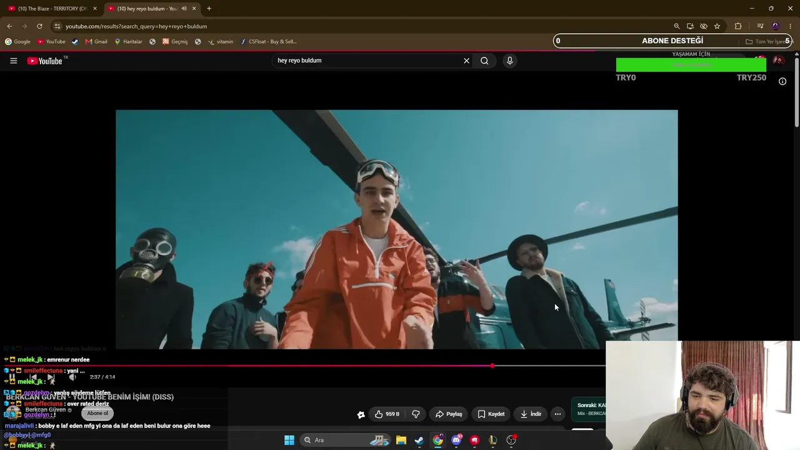800x450 pixels.
Task: Open Chrome three-dot menu
Action: click(x=791, y=26)
